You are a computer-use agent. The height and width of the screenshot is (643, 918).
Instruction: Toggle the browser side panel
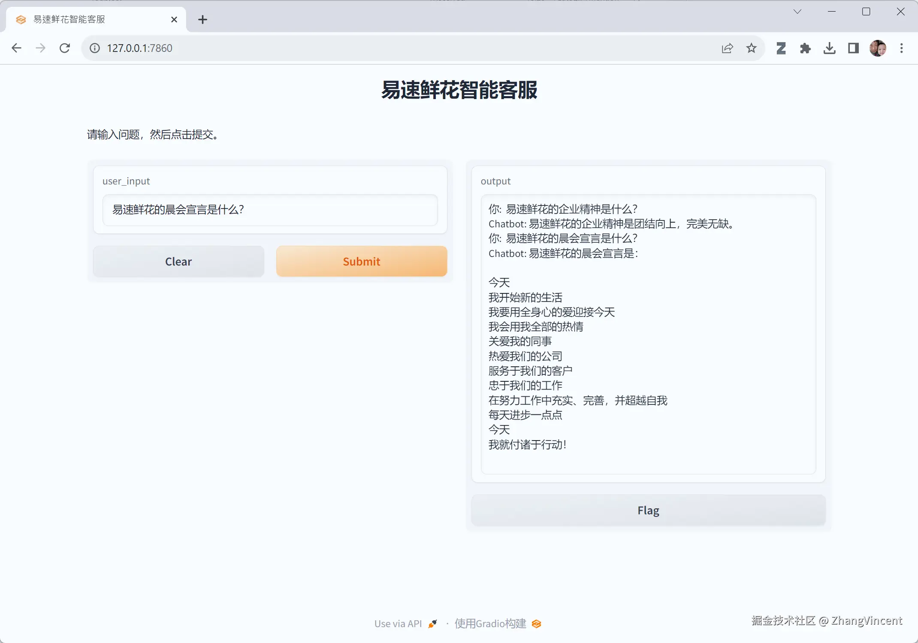(853, 48)
